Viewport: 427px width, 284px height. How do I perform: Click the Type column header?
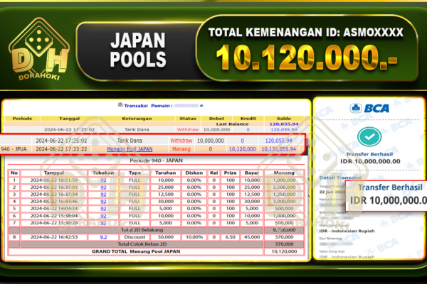click(135, 173)
